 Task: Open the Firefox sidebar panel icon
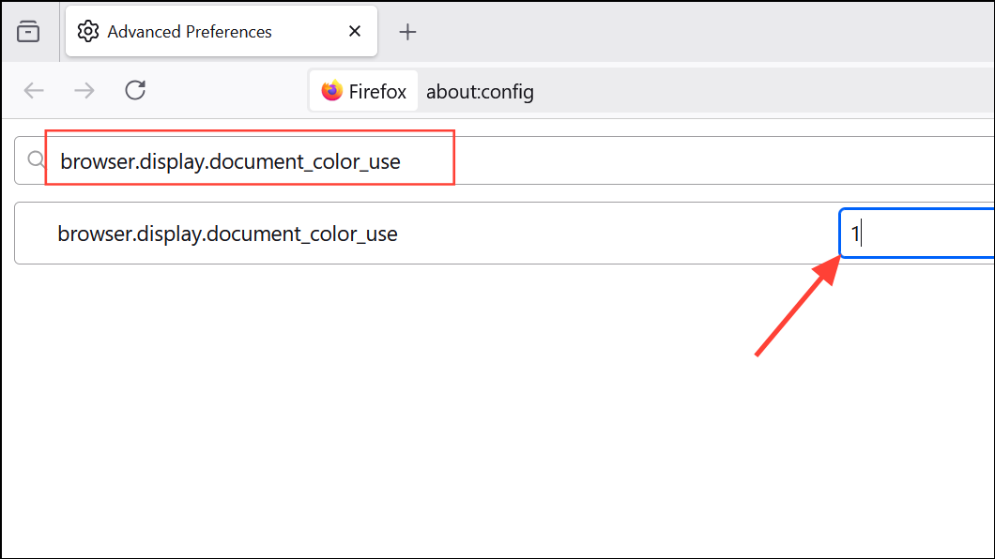pos(29,31)
